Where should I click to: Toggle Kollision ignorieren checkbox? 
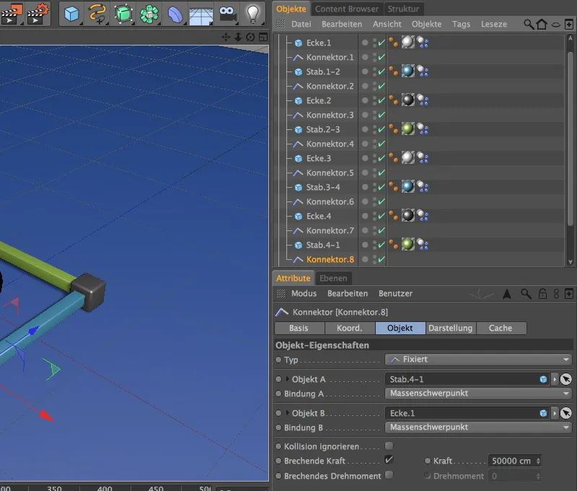389,446
